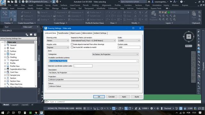Toggle object snap in status bar
This screenshot has height=115, width=205.
[114, 108]
